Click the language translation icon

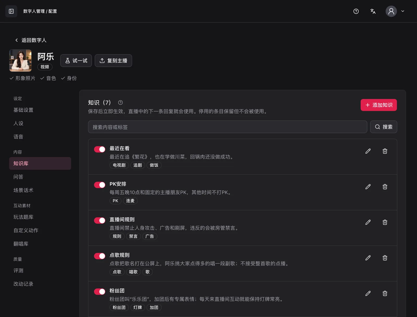click(373, 11)
